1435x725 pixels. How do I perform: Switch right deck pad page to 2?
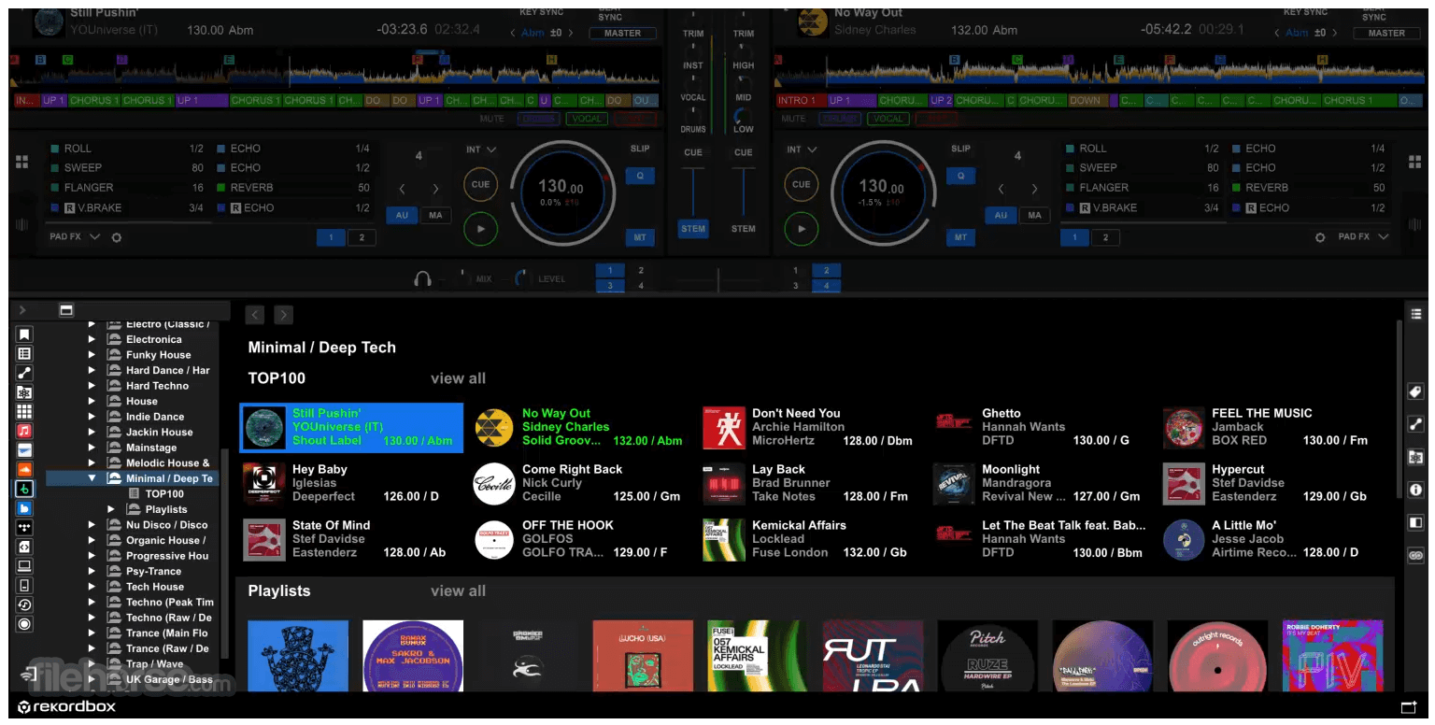tap(1105, 237)
